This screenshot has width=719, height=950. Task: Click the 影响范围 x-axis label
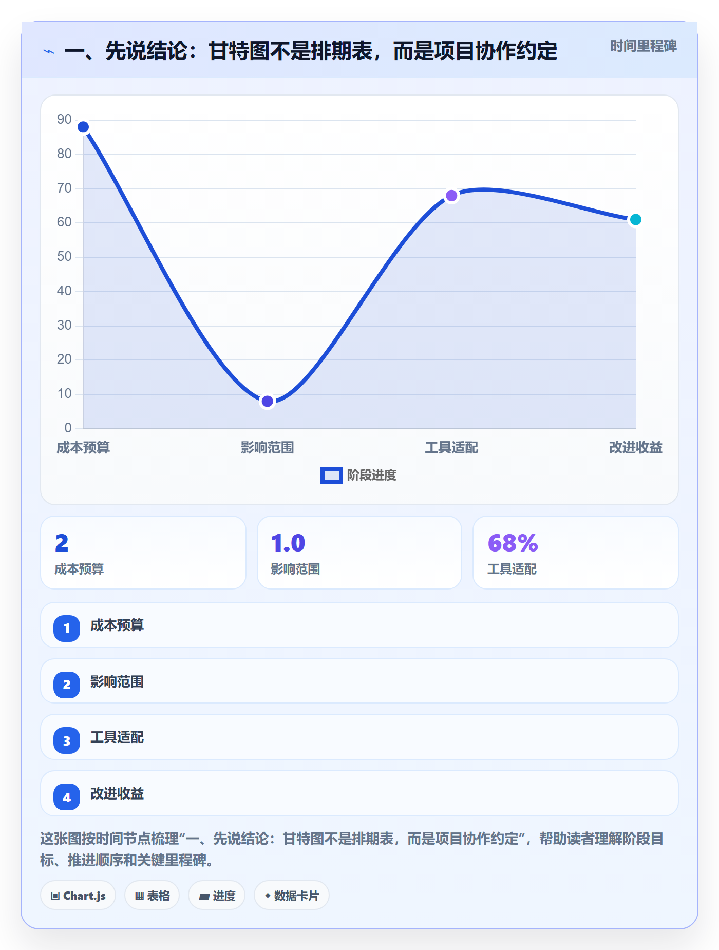pos(267,448)
